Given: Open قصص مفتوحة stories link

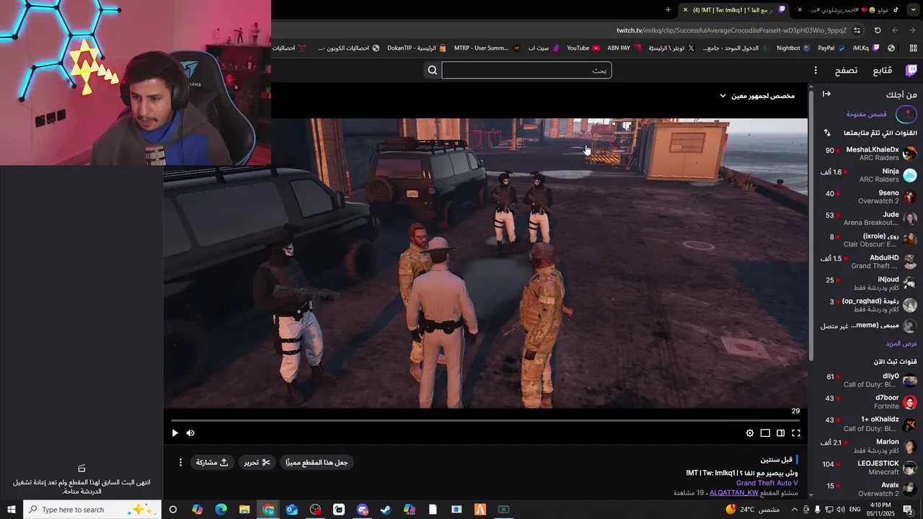Looking at the screenshot, I should pos(867,114).
